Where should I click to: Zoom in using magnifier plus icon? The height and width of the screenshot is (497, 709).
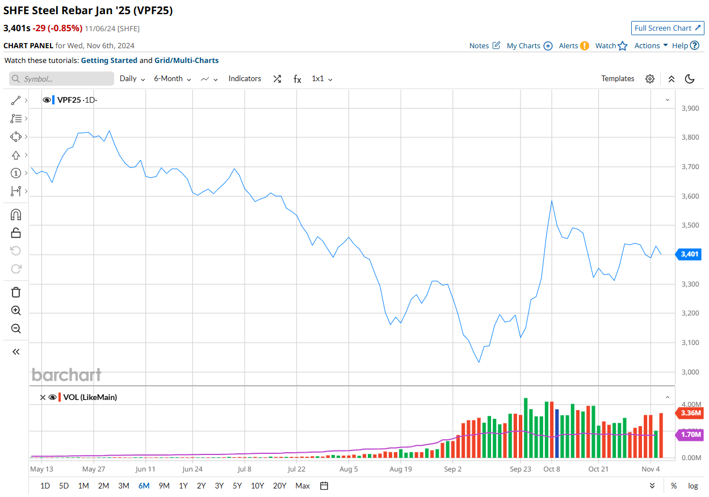[x=16, y=310]
